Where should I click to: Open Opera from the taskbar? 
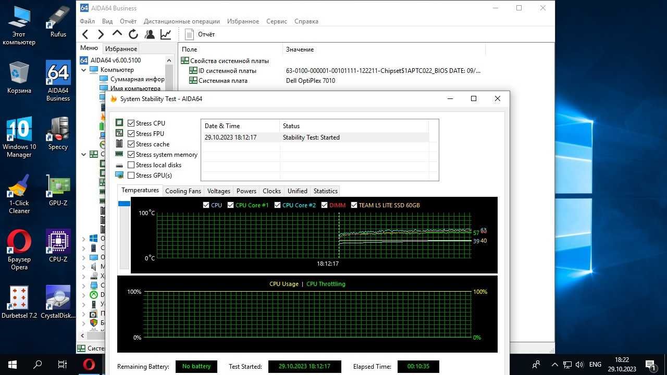89,365
